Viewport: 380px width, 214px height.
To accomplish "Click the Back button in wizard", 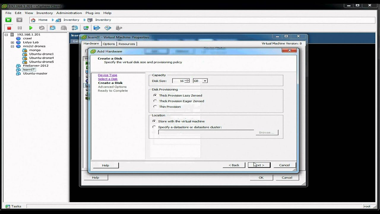I will [x=234, y=165].
